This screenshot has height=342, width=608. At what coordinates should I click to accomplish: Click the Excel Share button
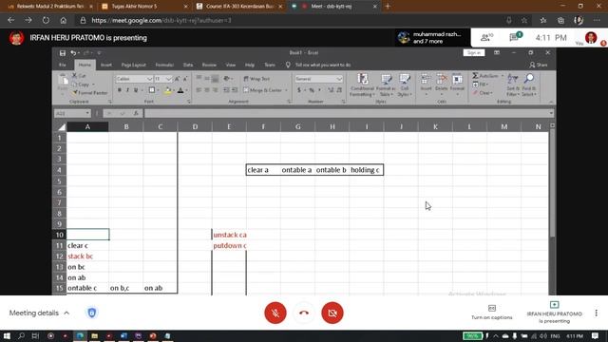tap(539, 65)
